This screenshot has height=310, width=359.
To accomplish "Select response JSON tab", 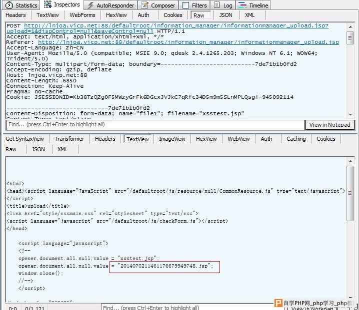I will (38, 149).
